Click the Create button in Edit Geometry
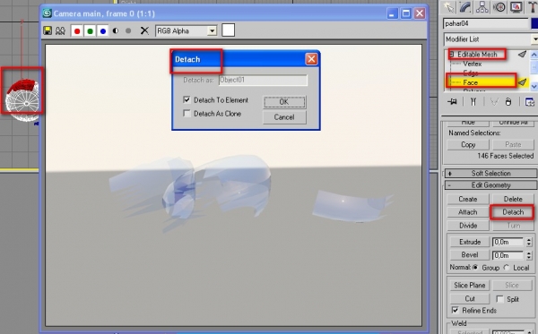 pyautogui.click(x=468, y=199)
